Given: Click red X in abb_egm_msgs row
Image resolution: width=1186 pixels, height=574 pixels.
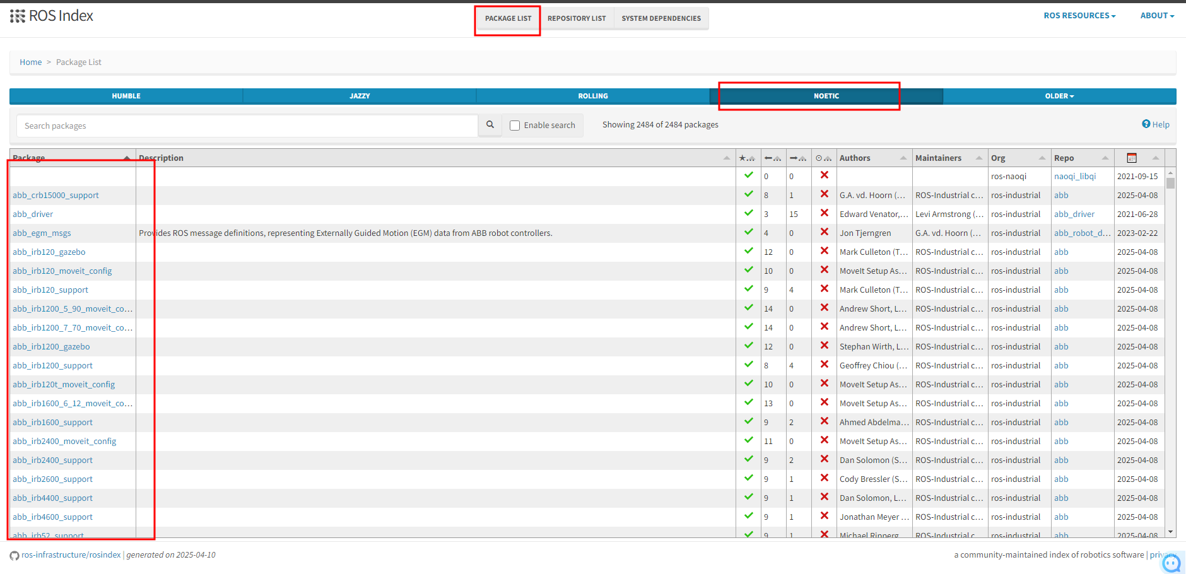Looking at the screenshot, I should coord(825,232).
